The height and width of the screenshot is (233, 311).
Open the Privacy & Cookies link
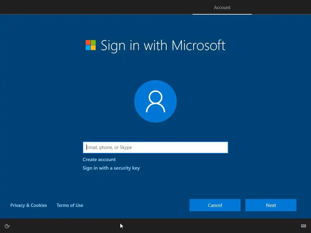click(x=29, y=205)
